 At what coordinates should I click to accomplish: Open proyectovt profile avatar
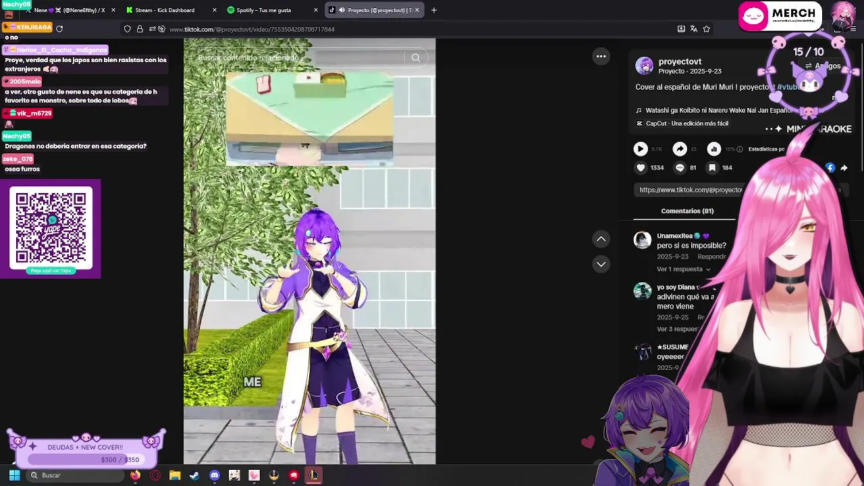tap(644, 65)
